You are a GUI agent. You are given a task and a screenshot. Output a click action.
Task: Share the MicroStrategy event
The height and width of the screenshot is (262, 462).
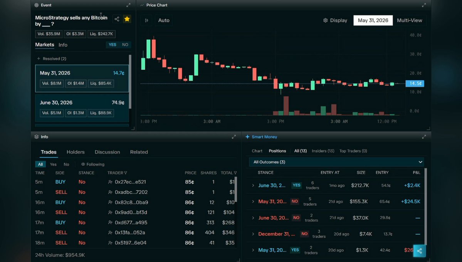pyautogui.click(x=117, y=19)
